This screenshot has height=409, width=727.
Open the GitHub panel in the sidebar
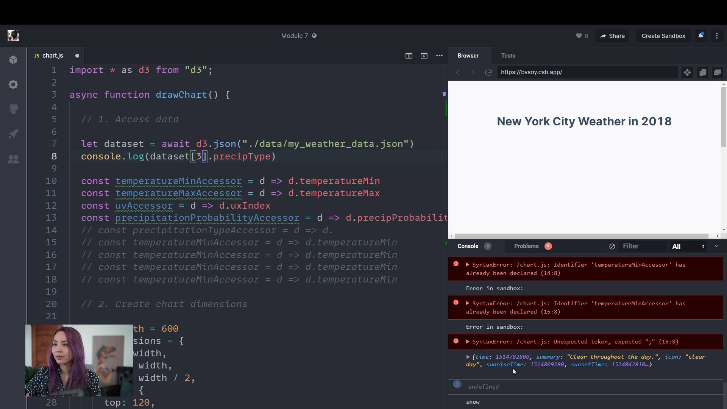[13, 109]
